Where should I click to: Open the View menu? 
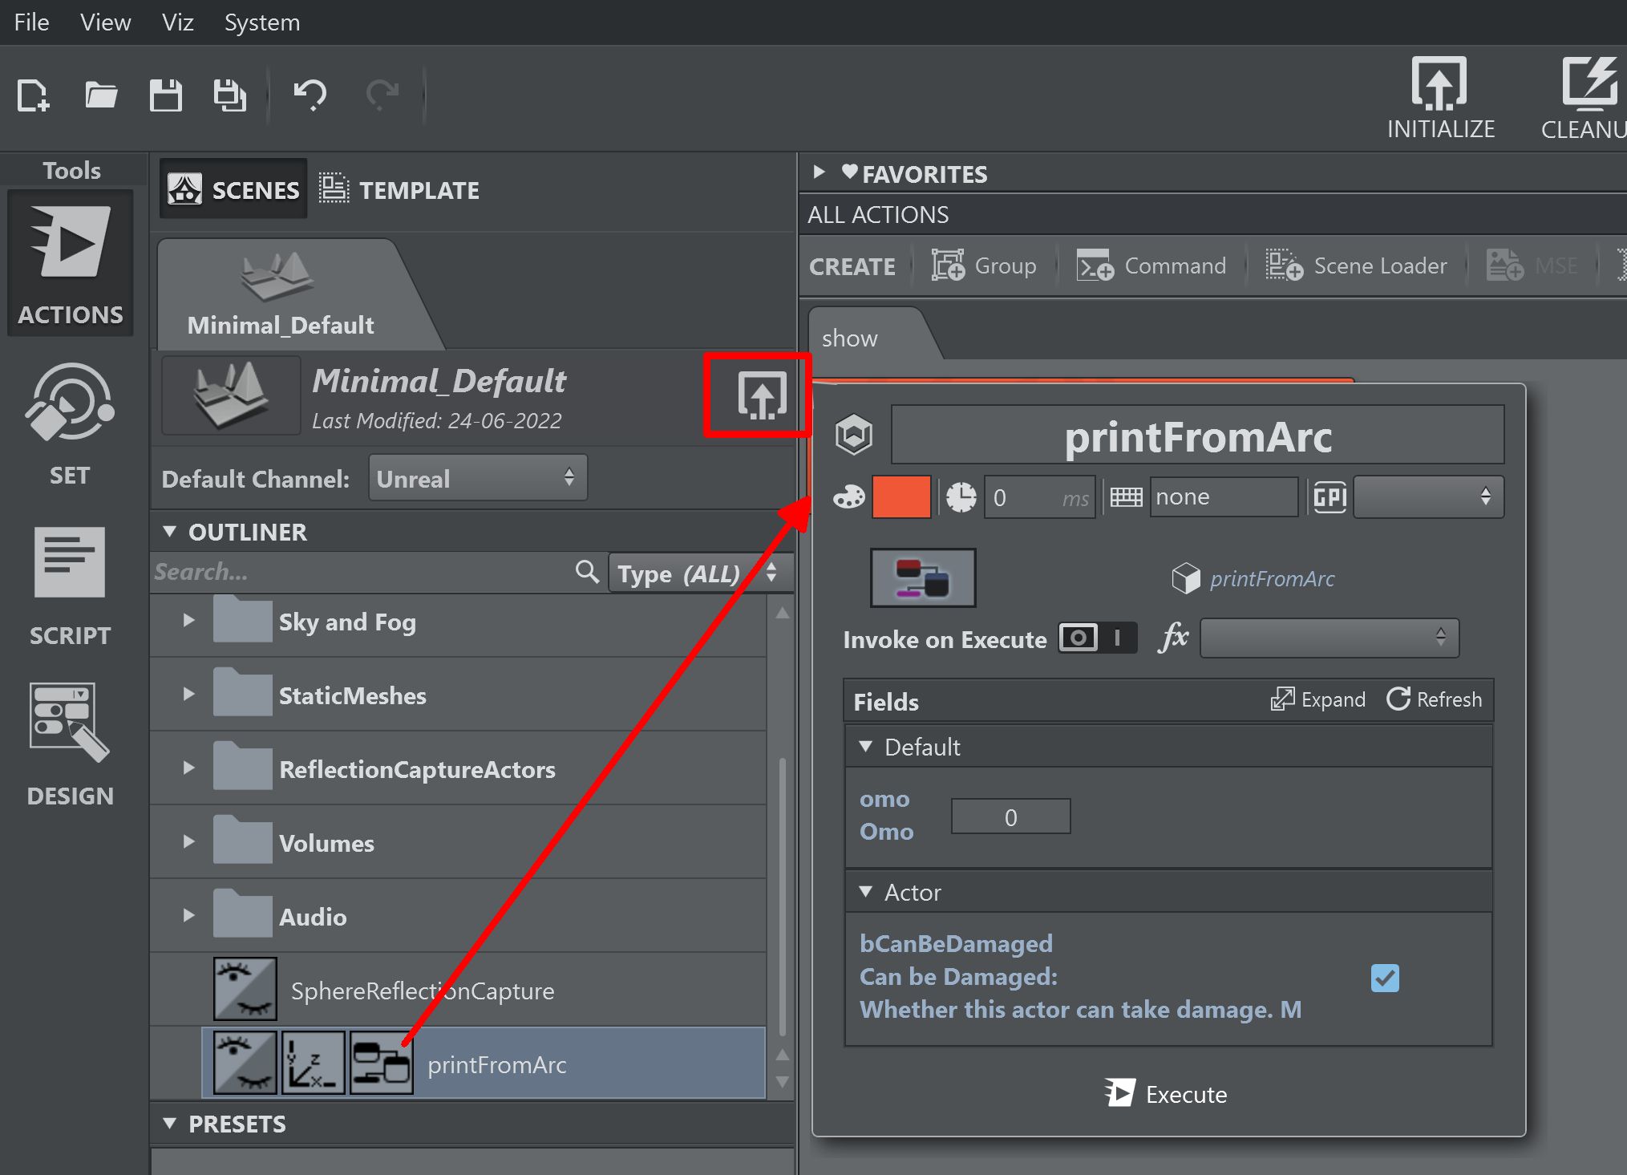(x=105, y=22)
